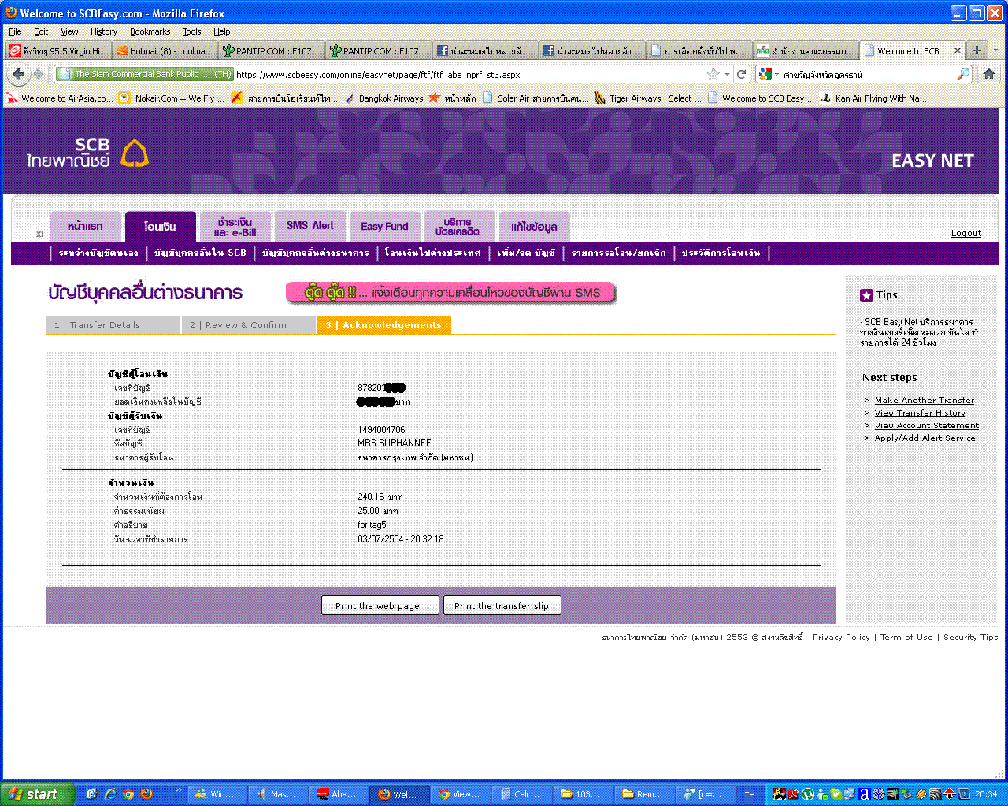Switch to the Virgin Hitz 95.5 tab
The width and height of the screenshot is (1008, 806).
tap(58, 50)
